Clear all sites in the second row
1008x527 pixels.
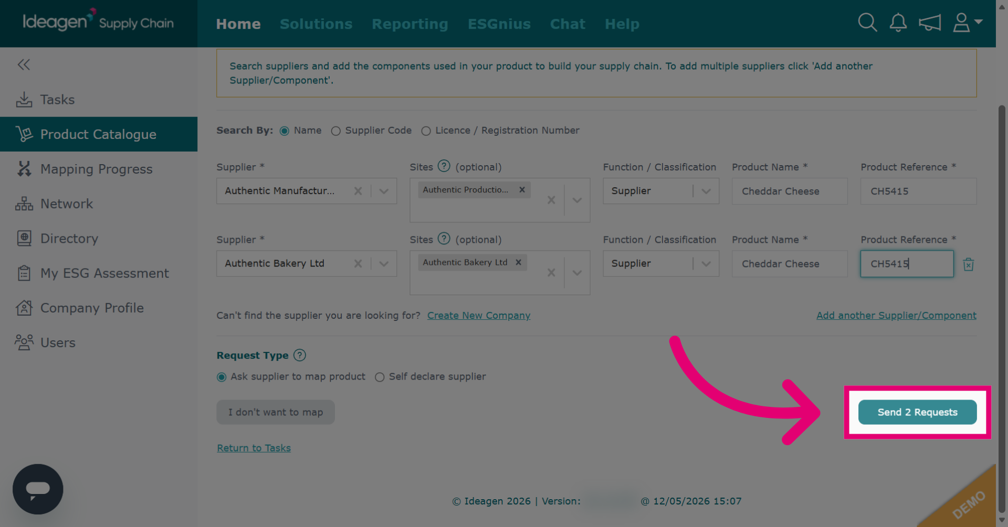551,272
